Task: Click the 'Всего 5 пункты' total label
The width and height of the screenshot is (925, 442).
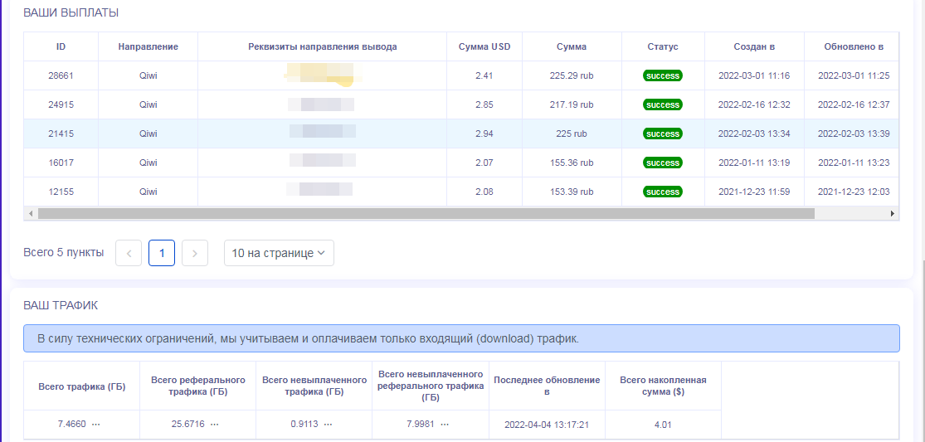Action: click(x=64, y=253)
